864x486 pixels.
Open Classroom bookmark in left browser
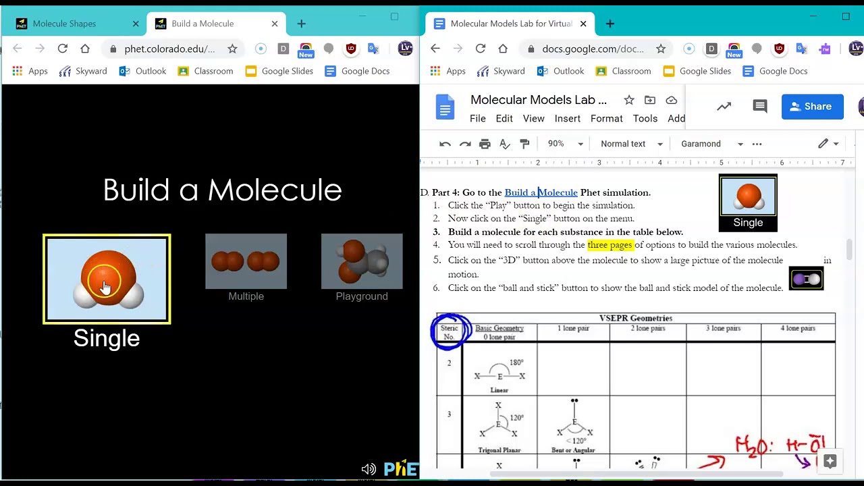click(205, 71)
